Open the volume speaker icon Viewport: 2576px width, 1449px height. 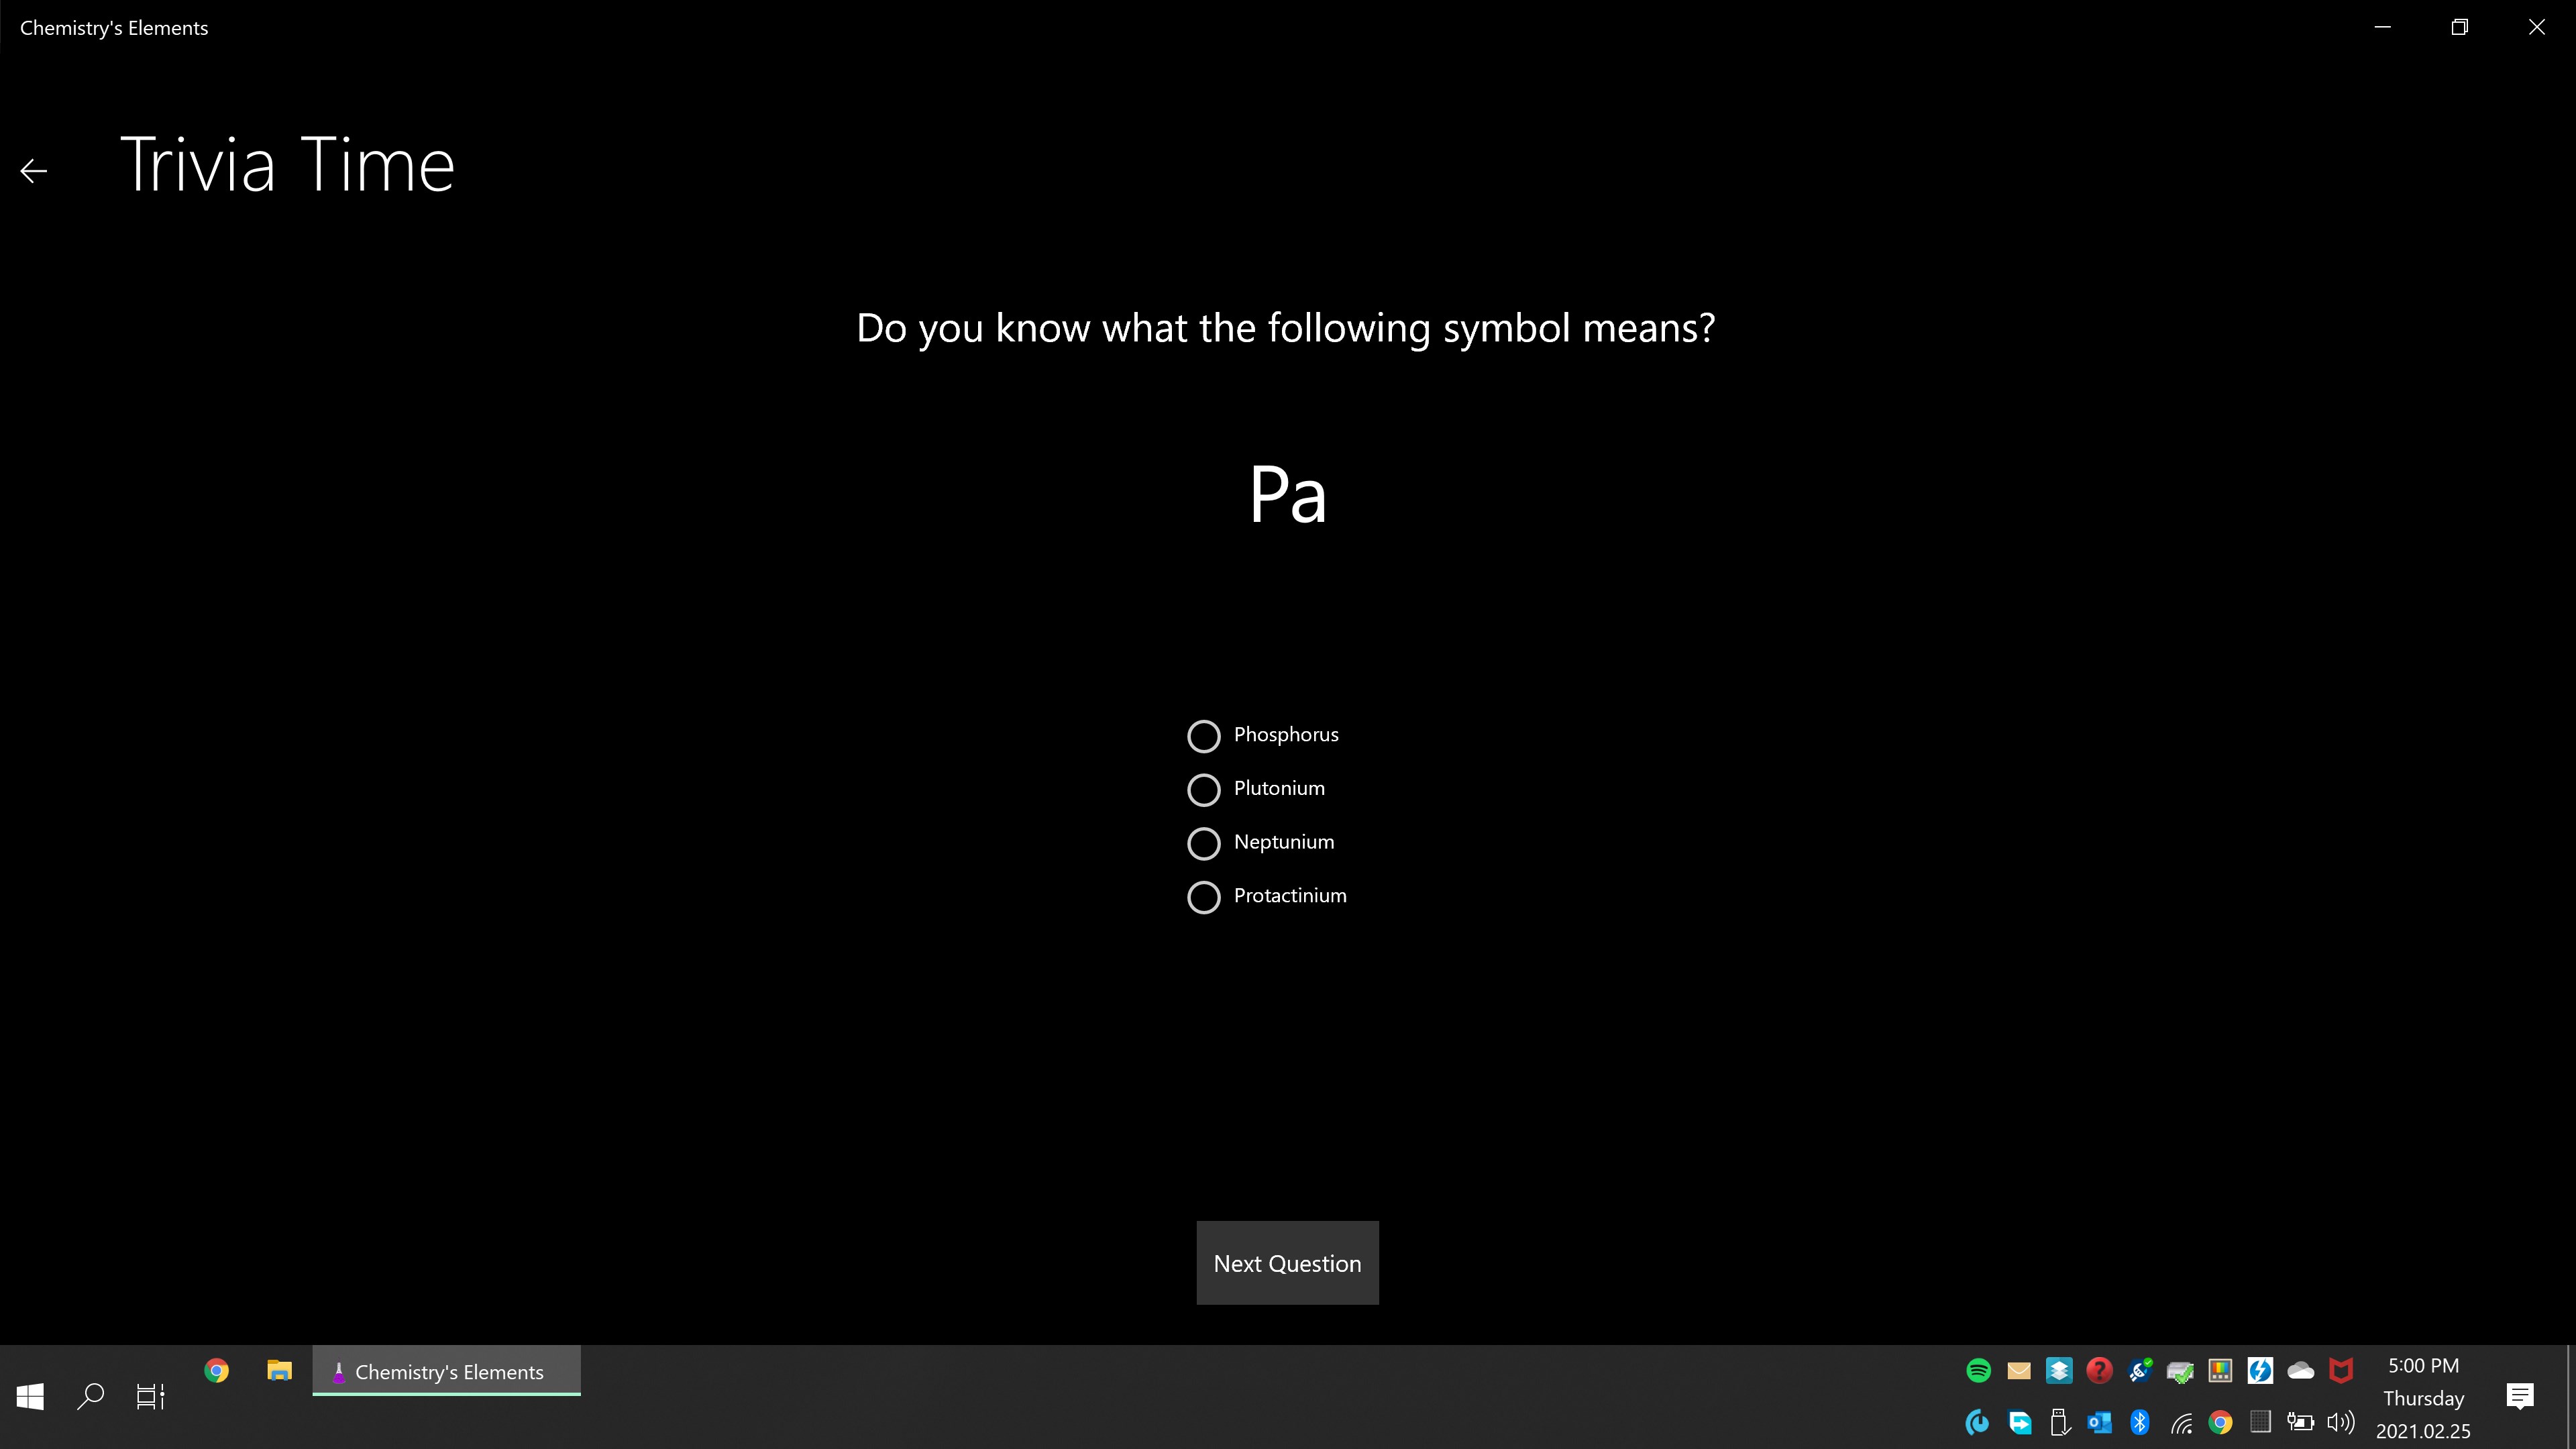(x=2340, y=1422)
